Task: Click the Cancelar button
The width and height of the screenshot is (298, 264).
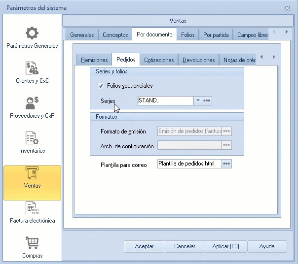Action: (x=185, y=246)
